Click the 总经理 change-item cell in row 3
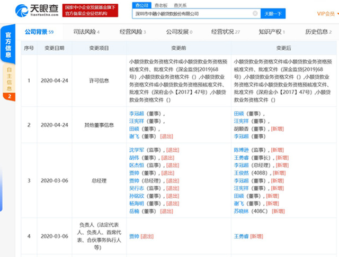This screenshot has width=339, height=257. click(99, 181)
